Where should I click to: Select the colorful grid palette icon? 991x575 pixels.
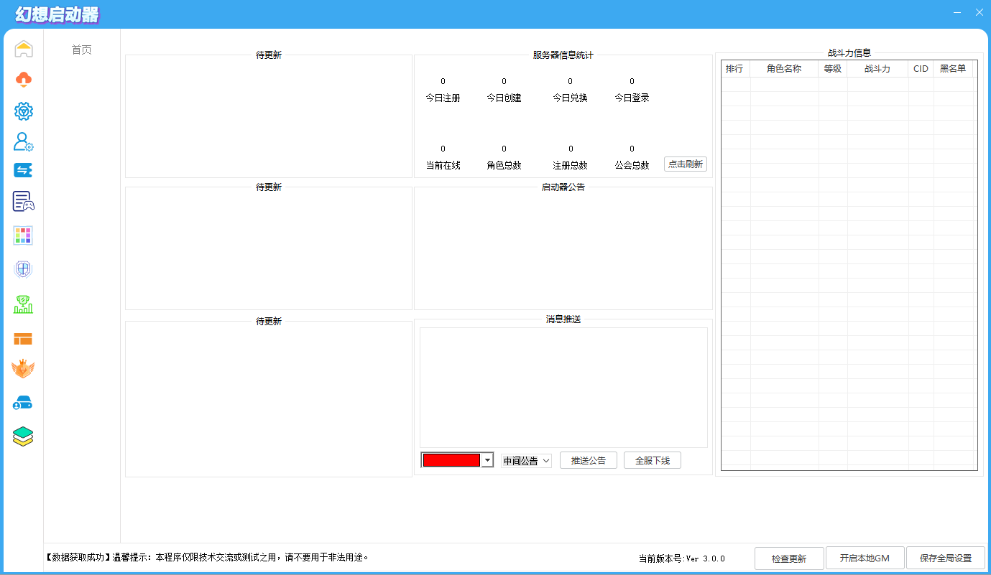24,235
